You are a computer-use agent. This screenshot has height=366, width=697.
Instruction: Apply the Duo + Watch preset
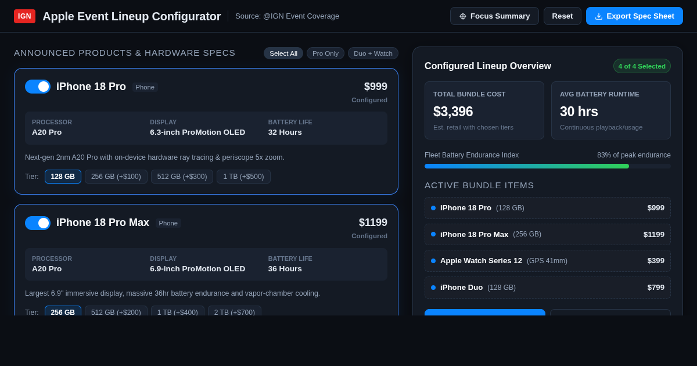tap(373, 53)
